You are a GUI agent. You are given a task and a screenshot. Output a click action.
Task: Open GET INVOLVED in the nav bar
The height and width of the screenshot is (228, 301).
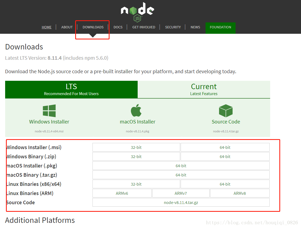tap(144, 27)
